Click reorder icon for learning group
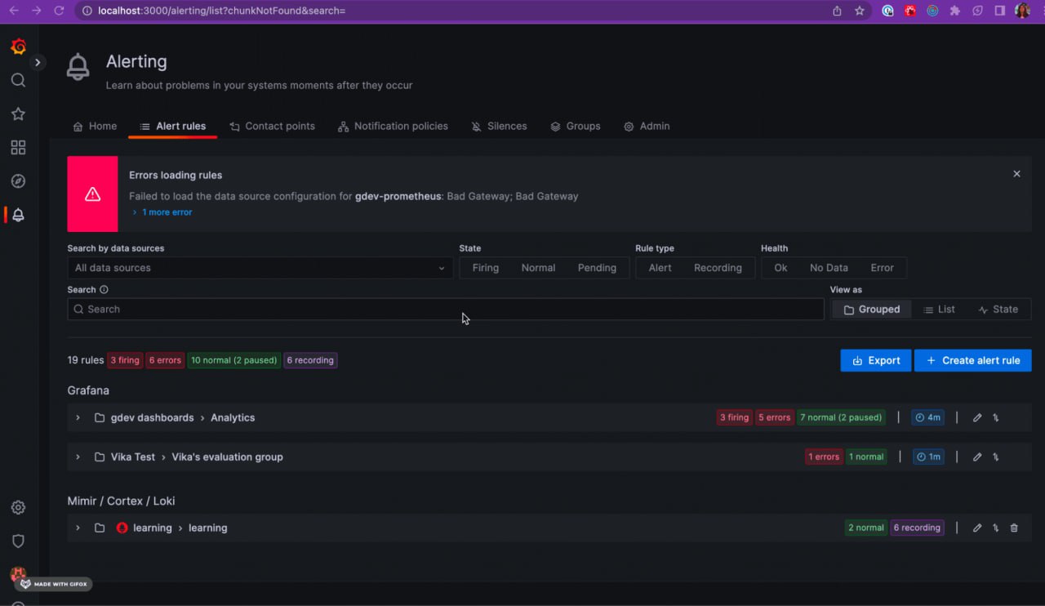 coord(996,528)
